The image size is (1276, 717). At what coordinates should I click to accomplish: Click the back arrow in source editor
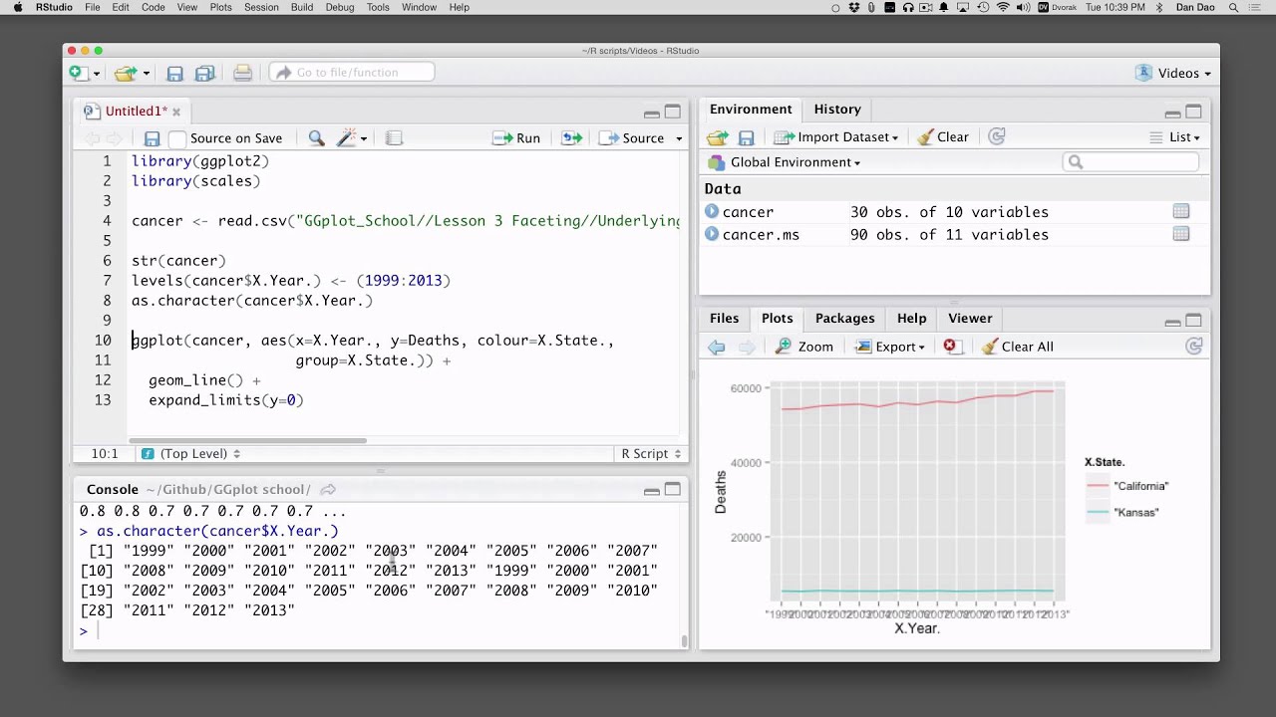click(x=92, y=138)
